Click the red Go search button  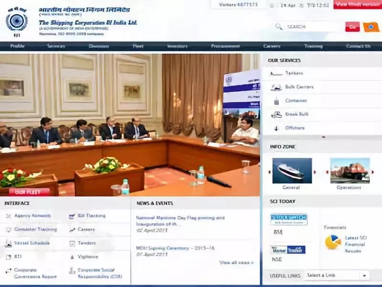coord(352,27)
